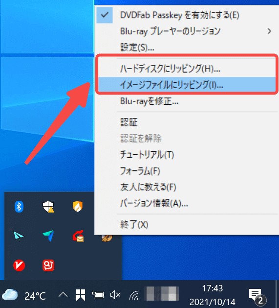Screen dimensions: 279x308
Task: Open the clock showing 17:43 2021/10/14
Action: coord(213,295)
